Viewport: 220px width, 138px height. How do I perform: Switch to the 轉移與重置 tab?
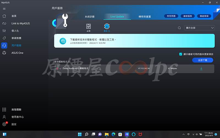point(145,17)
